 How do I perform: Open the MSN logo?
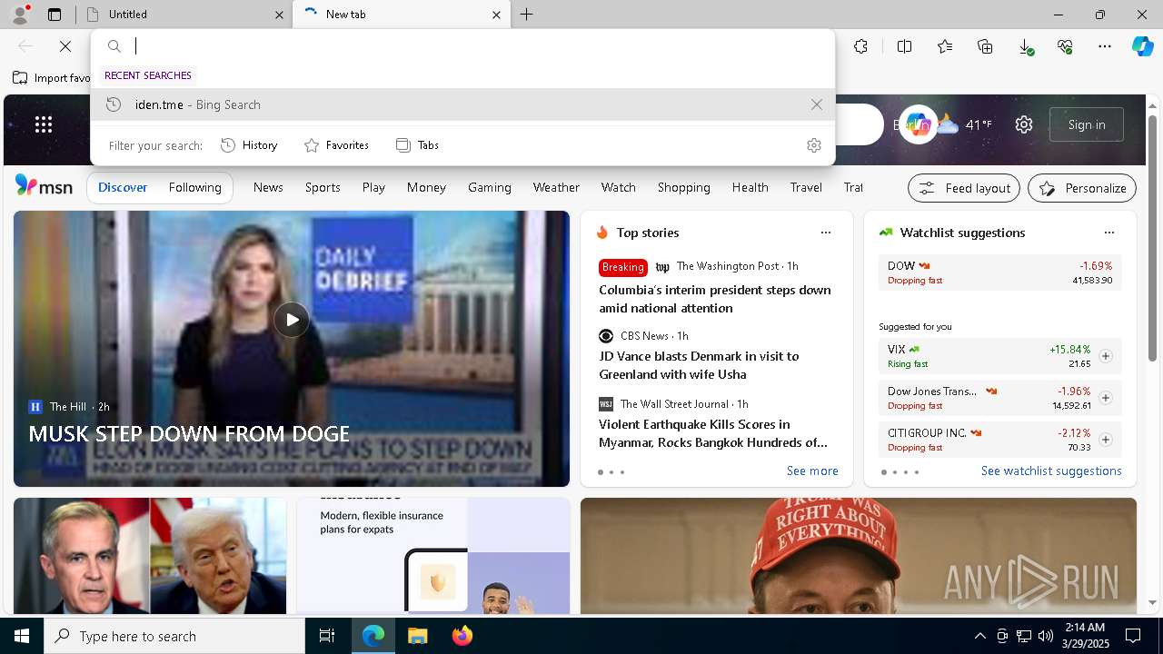pos(44,186)
